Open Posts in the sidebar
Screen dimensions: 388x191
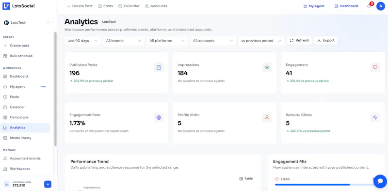tap(25, 97)
